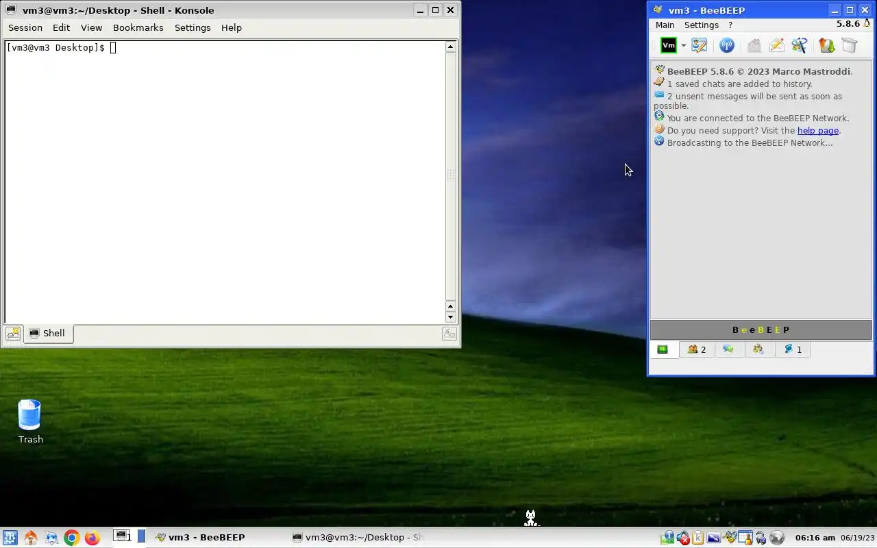Open Konsole's Help menu
The image size is (877, 548).
(x=232, y=27)
